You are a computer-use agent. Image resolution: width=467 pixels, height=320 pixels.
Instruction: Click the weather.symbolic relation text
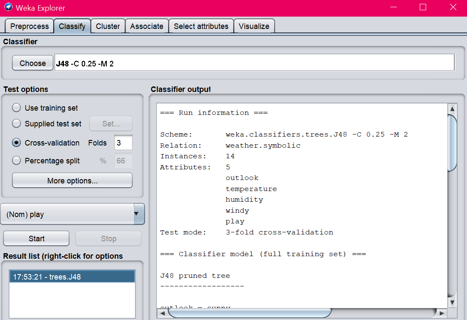(x=263, y=146)
